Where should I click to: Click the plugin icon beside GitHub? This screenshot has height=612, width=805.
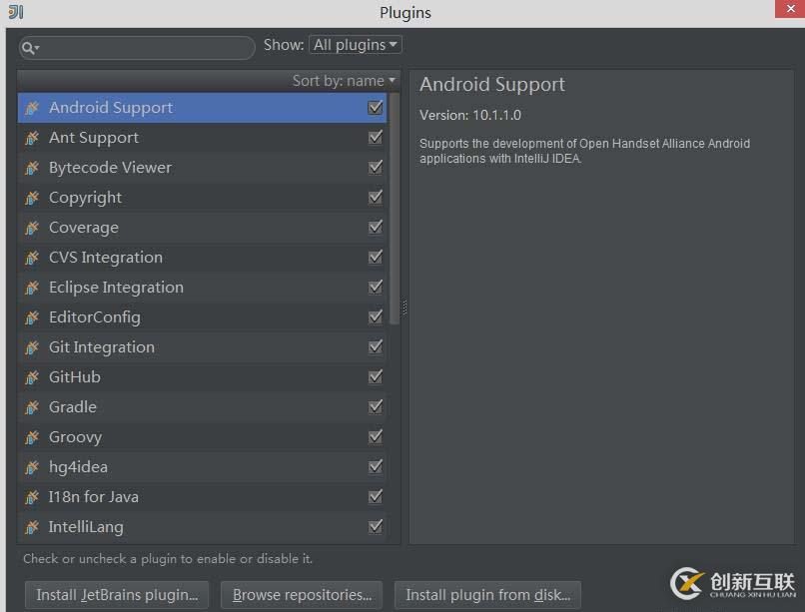32,377
